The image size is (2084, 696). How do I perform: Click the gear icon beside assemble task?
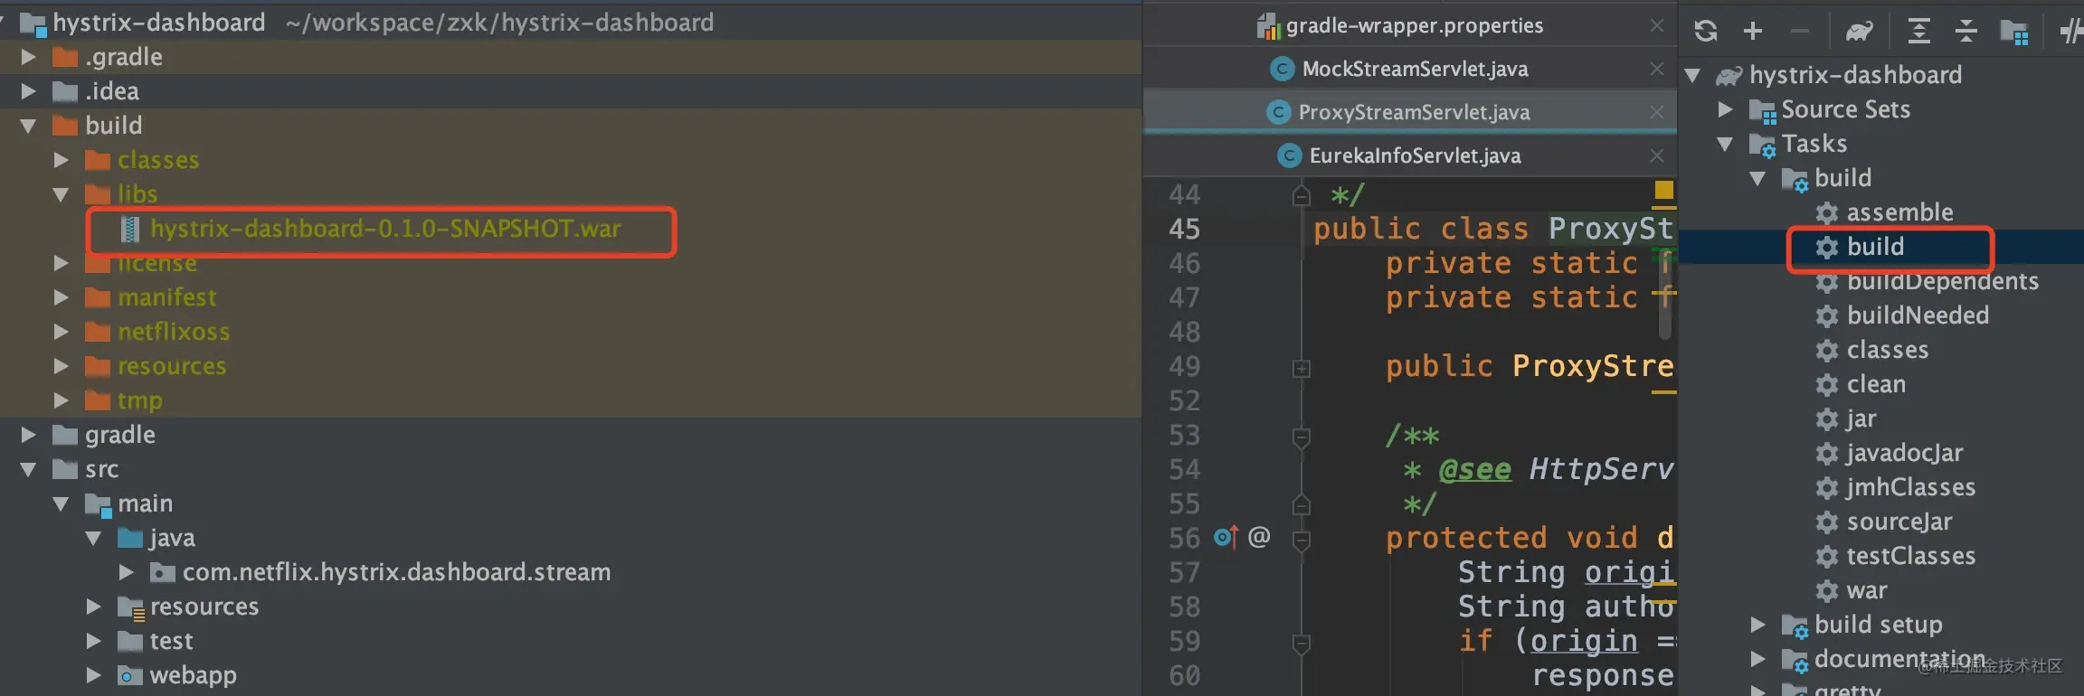1827,213
